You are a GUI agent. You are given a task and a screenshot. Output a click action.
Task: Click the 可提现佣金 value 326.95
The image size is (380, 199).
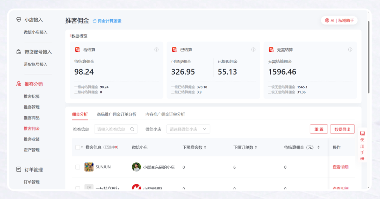[183, 72]
